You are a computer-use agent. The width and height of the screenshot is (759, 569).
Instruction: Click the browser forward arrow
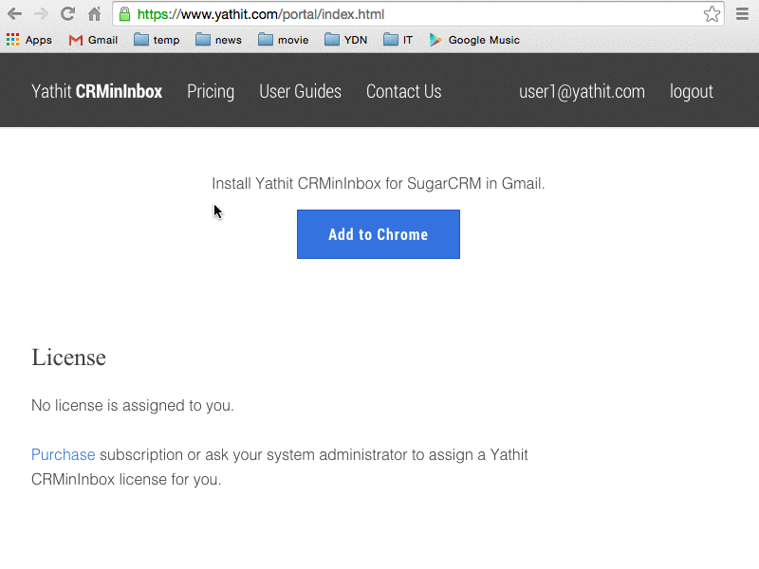point(41,14)
